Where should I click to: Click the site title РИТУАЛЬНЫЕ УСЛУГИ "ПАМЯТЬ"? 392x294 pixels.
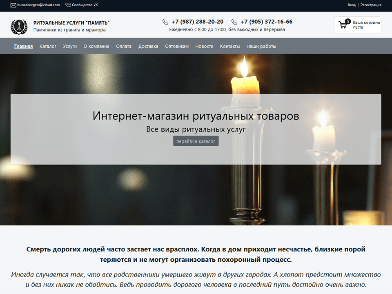(x=71, y=23)
